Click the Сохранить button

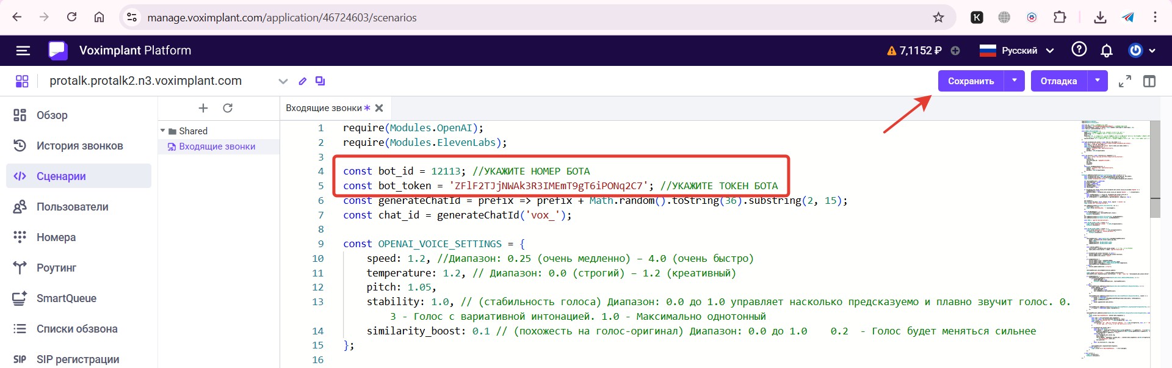(971, 81)
